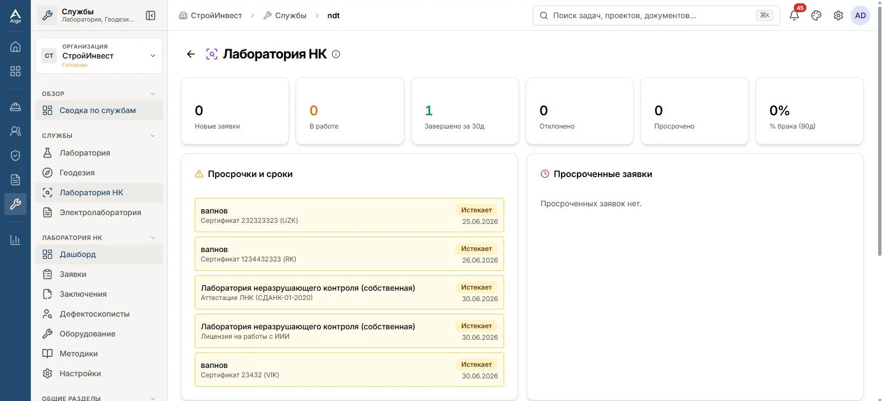This screenshot has width=882, height=401.
Task: Go back with the left arrow
Action: (191, 54)
